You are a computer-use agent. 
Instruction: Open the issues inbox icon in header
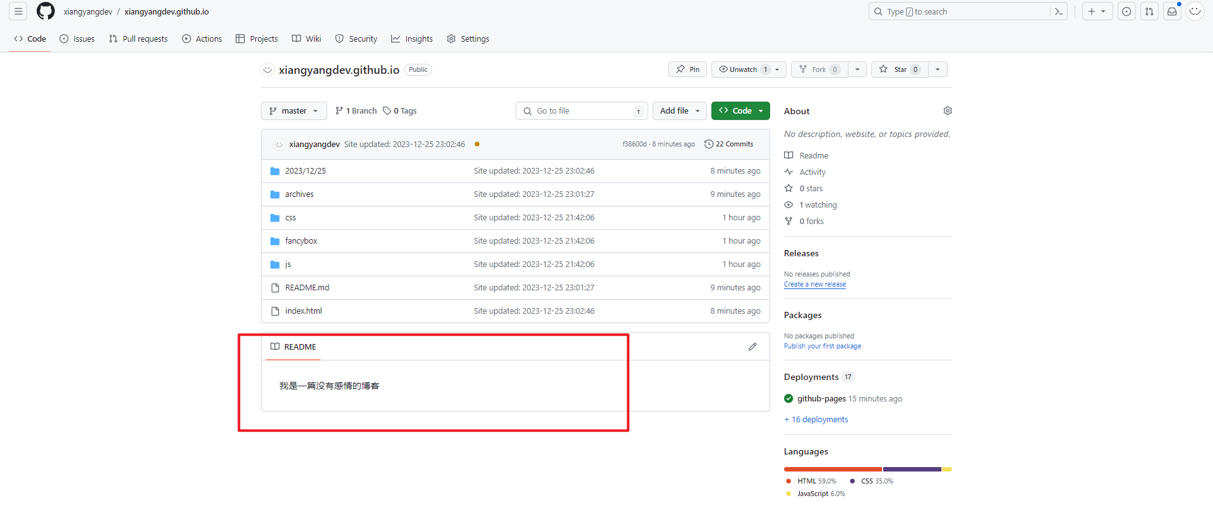point(1126,11)
